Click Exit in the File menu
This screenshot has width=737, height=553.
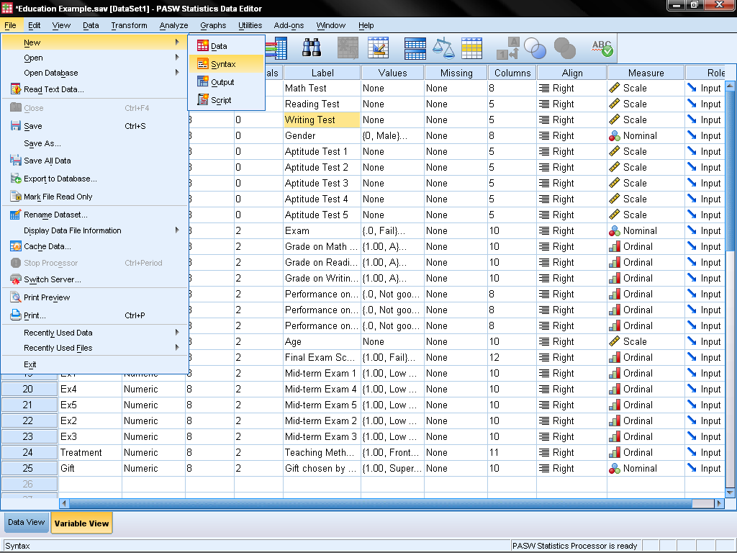[30, 364]
